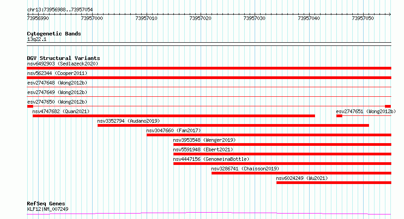This screenshot has width=404, height=219.
Task: Select the red bar of nsv3286741
Action: [301, 173]
